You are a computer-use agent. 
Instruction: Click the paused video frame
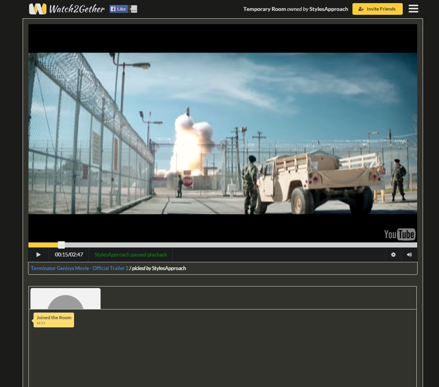(x=223, y=133)
